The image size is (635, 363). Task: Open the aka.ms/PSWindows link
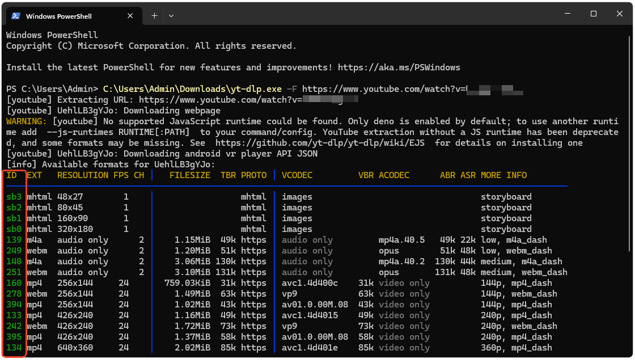pos(399,67)
